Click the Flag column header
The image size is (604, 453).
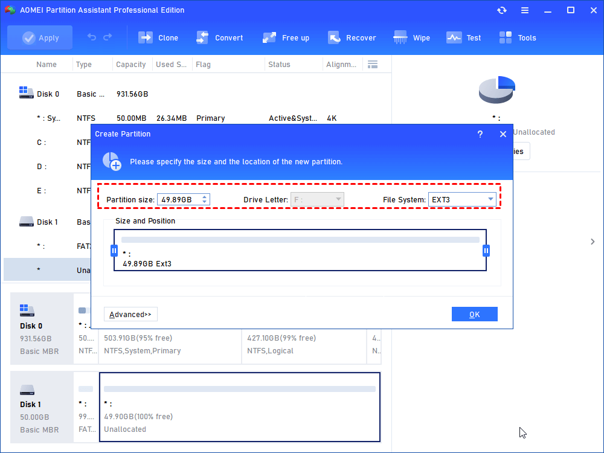tap(203, 65)
